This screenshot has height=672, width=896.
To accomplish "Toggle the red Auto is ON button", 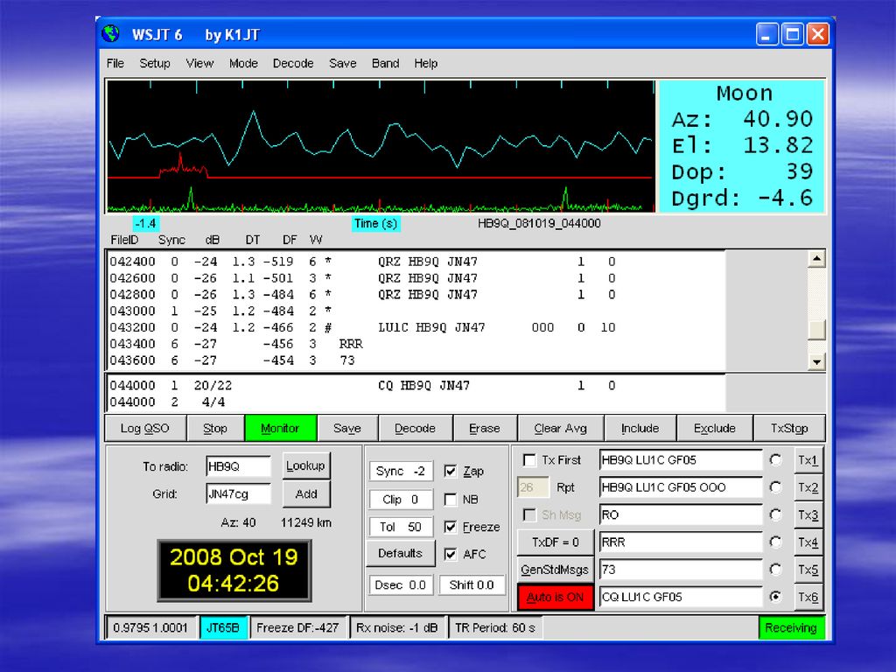I will [x=556, y=597].
